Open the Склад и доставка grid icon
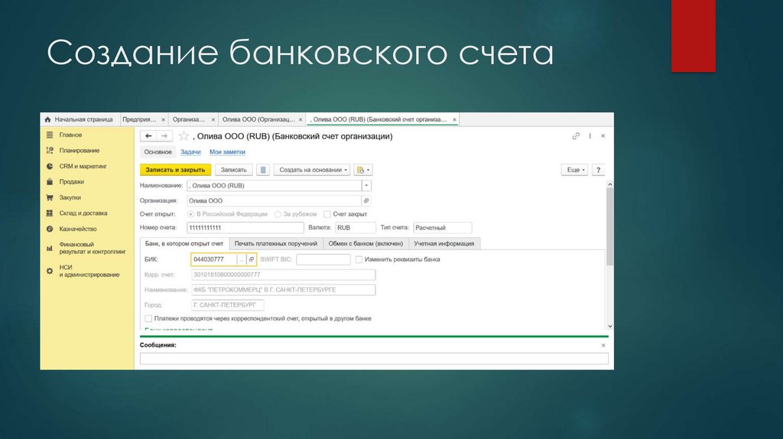Viewport: 783px width, 439px height. point(50,213)
